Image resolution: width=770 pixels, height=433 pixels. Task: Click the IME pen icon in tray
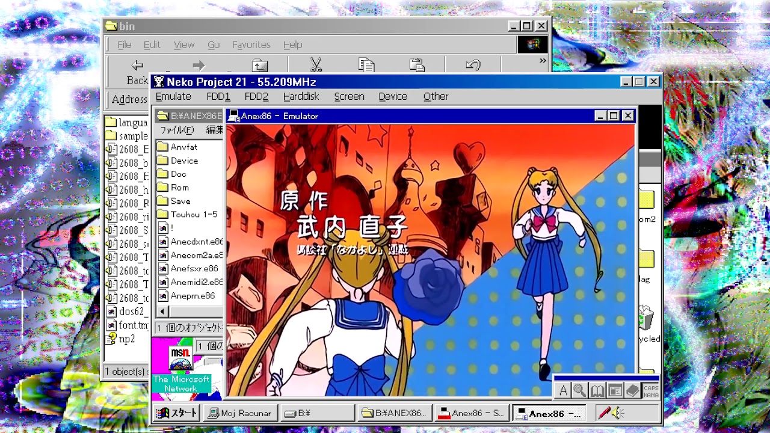pos(603,413)
